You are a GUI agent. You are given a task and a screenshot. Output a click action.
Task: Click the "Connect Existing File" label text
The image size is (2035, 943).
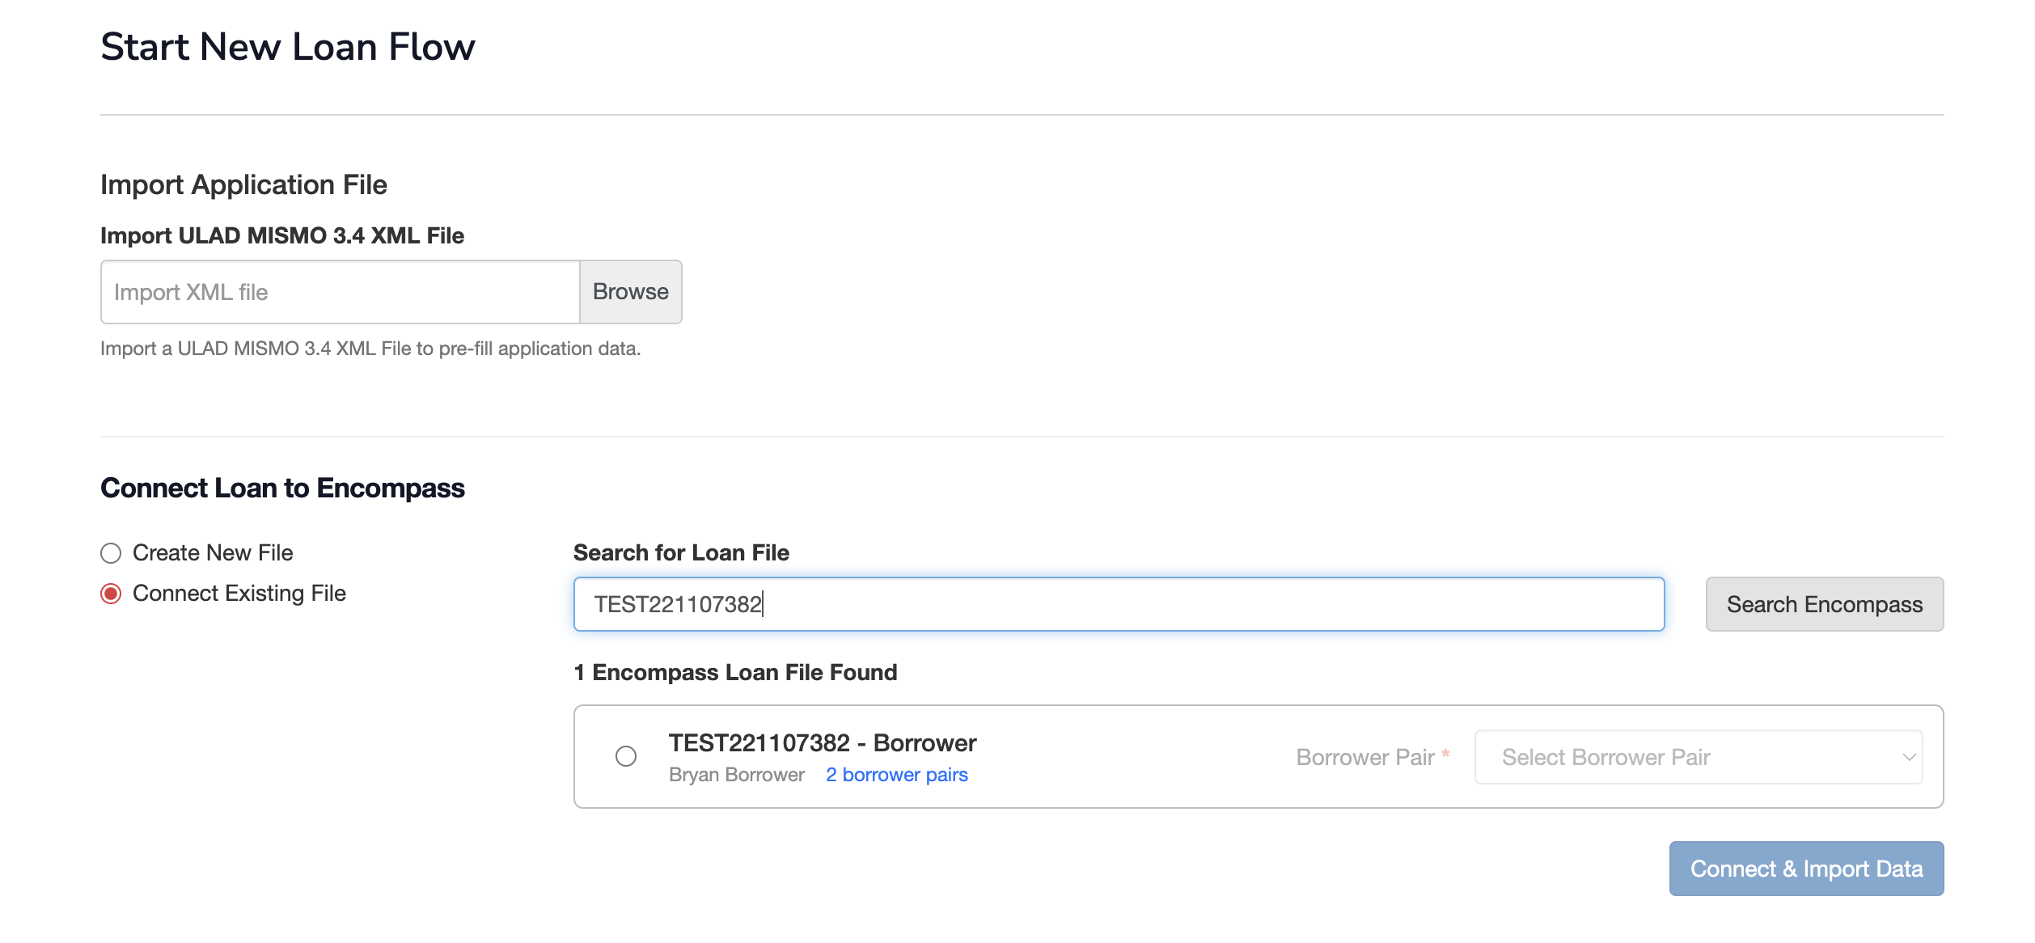[x=239, y=594]
